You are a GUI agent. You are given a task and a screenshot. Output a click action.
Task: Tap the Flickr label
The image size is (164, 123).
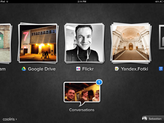point(88,69)
